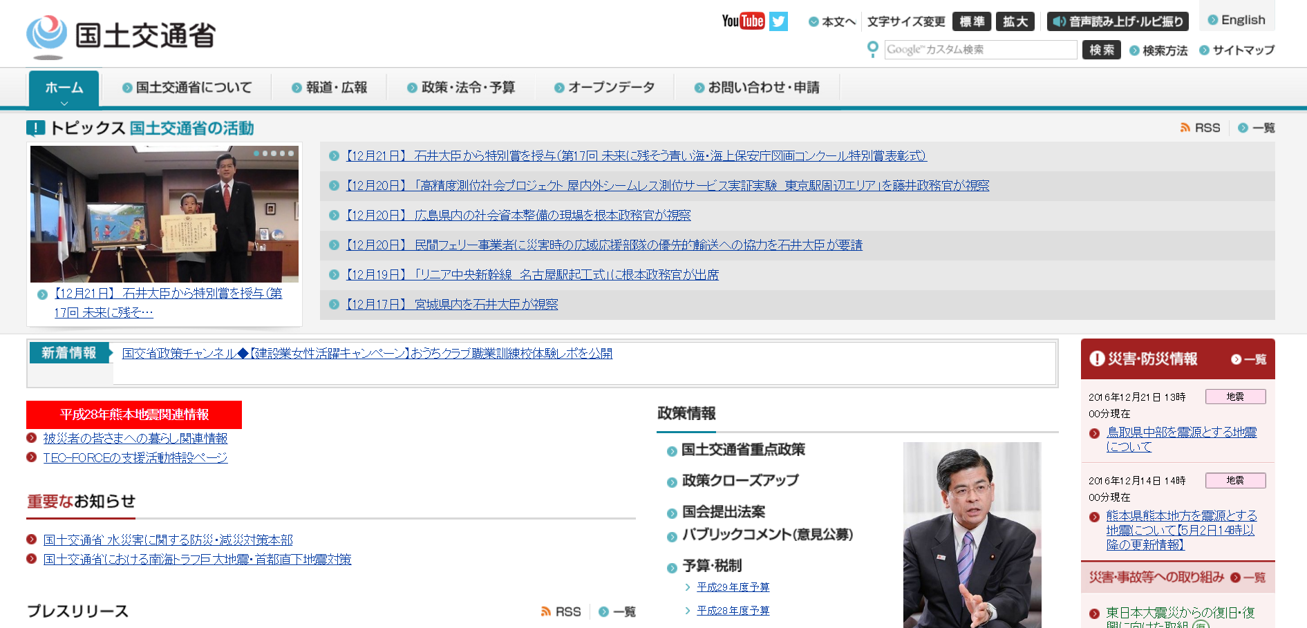1307x628 pixels.
Task: Open the 検索方法 help link
Action: point(1158,50)
